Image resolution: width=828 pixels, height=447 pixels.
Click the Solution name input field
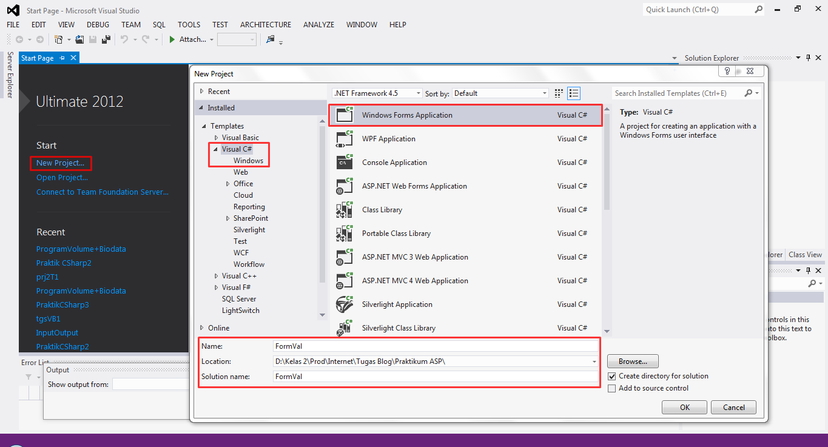(436, 377)
